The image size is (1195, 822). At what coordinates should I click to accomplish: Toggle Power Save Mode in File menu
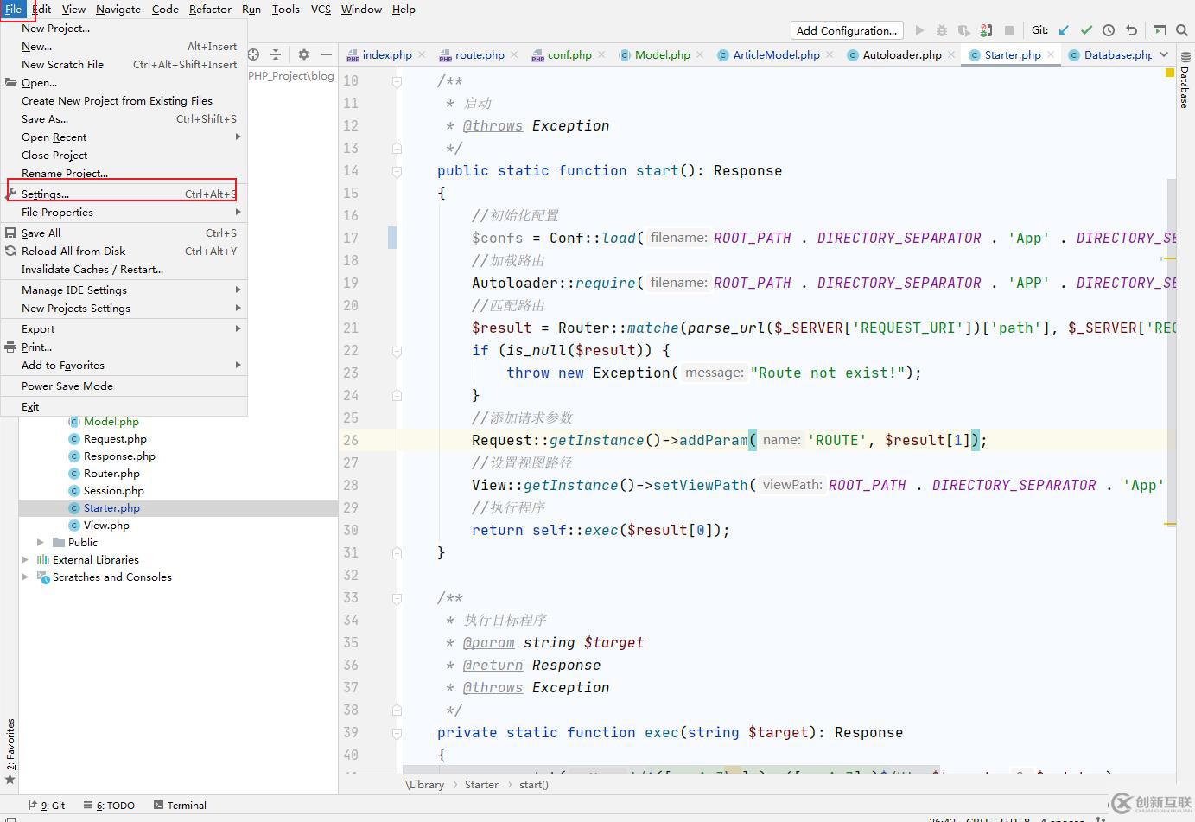coord(67,386)
